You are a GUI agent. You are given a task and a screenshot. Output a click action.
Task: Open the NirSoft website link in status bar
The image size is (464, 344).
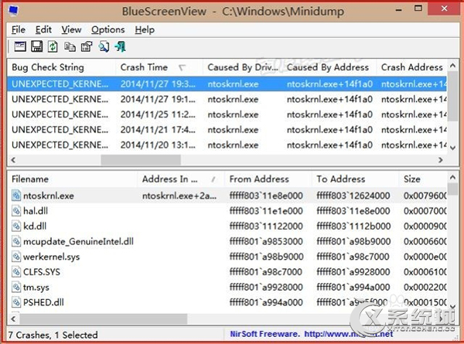[x=349, y=334]
